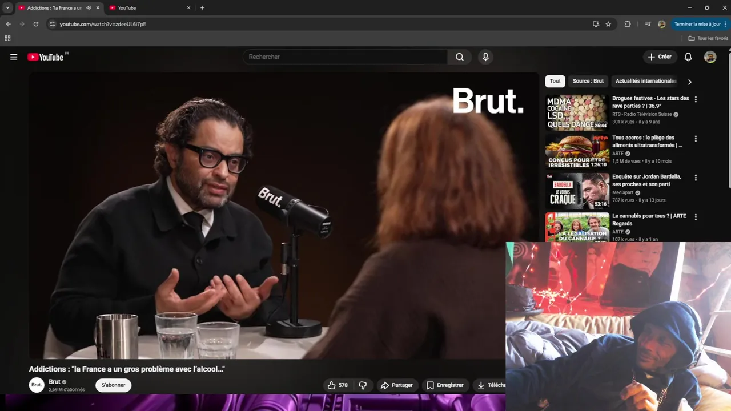Viewport: 731px width, 411px height.
Task: Open the Créer menu
Action: pos(660,57)
